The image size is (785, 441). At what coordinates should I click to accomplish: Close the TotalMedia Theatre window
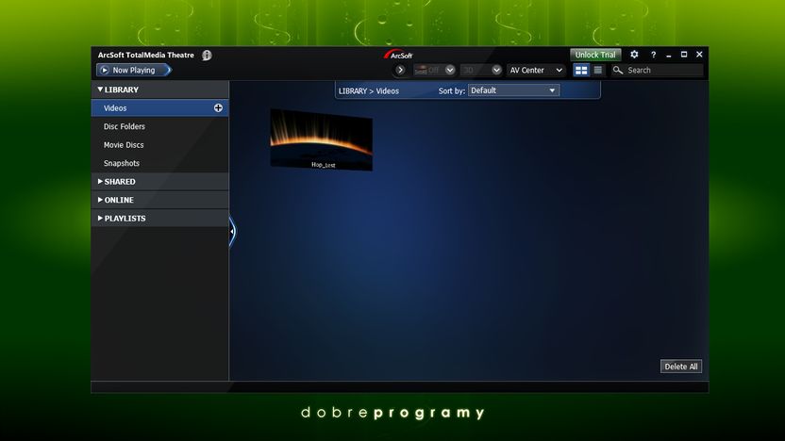click(x=699, y=55)
